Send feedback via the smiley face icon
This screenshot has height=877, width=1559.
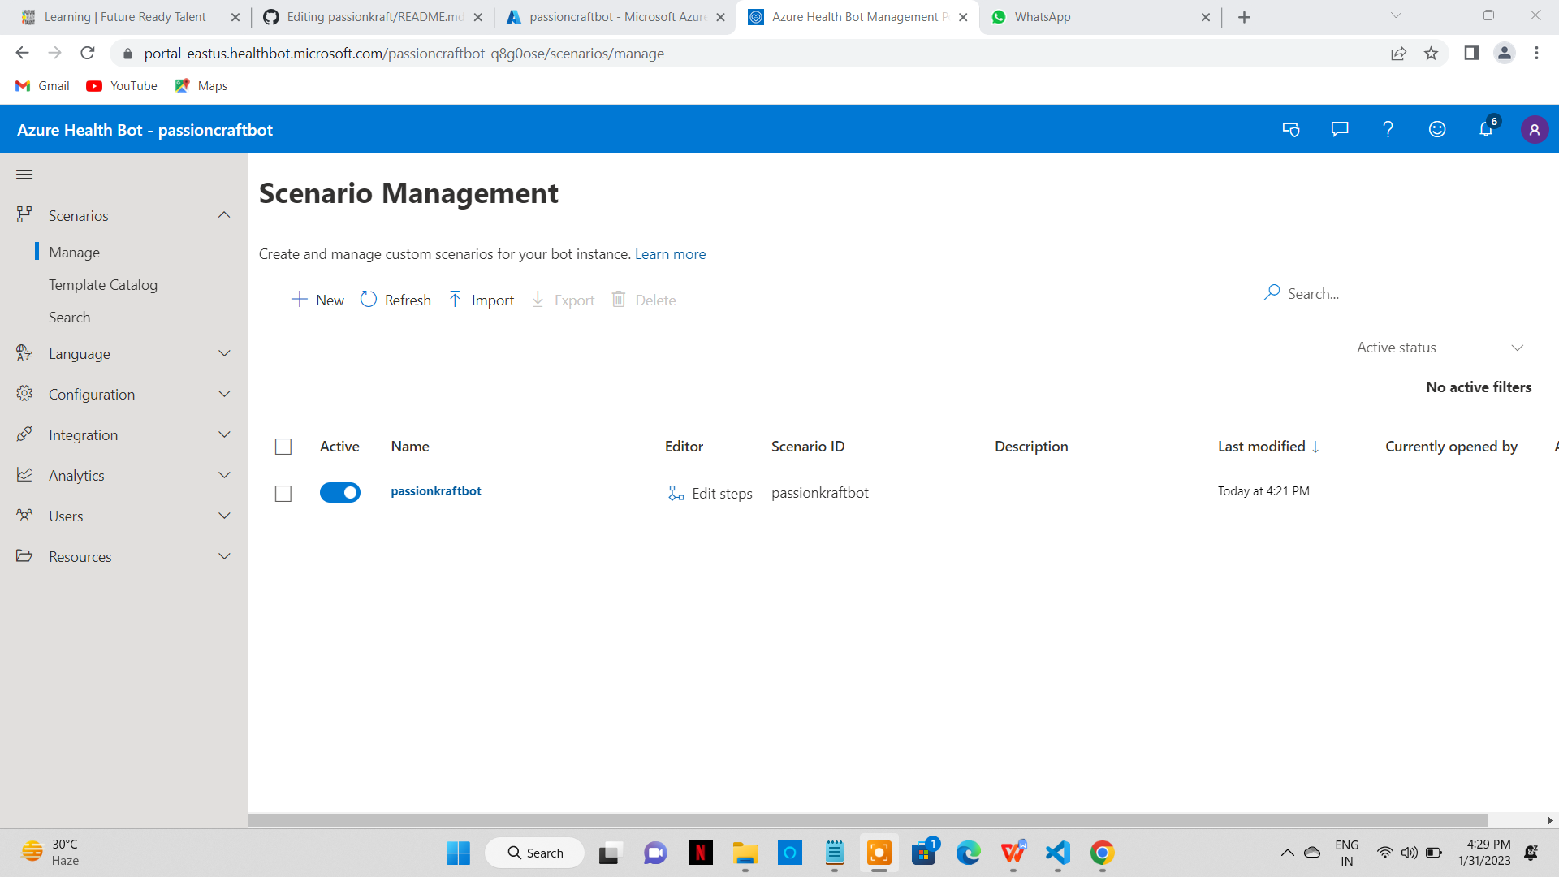click(x=1436, y=129)
